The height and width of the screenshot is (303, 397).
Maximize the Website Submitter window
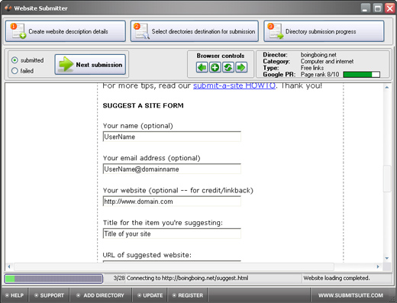click(378, 8)
